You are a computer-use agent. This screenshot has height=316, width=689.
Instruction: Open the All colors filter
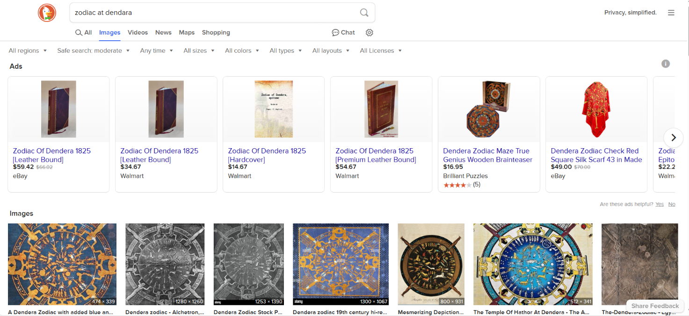(242, 50)
